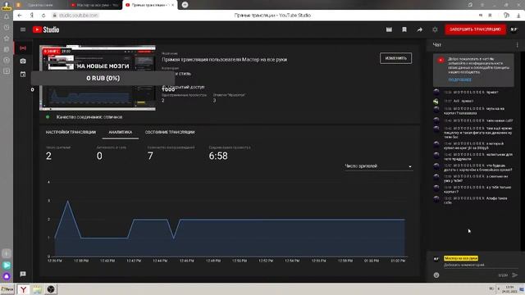Open the Manage calendar sidebar icon
Image resolution: width=525 pixels, height=295 pixels.
pos(23,75)
